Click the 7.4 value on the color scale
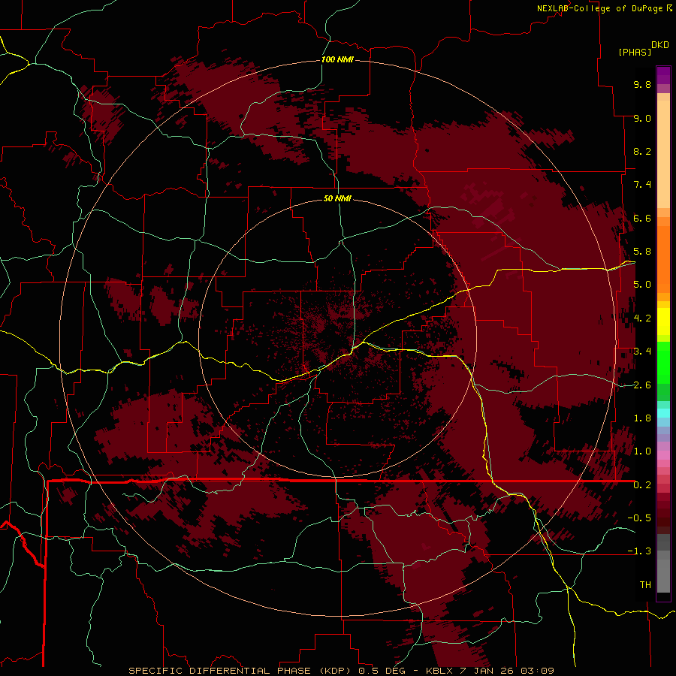Viewport: 676px width, 676px height. 642,185
